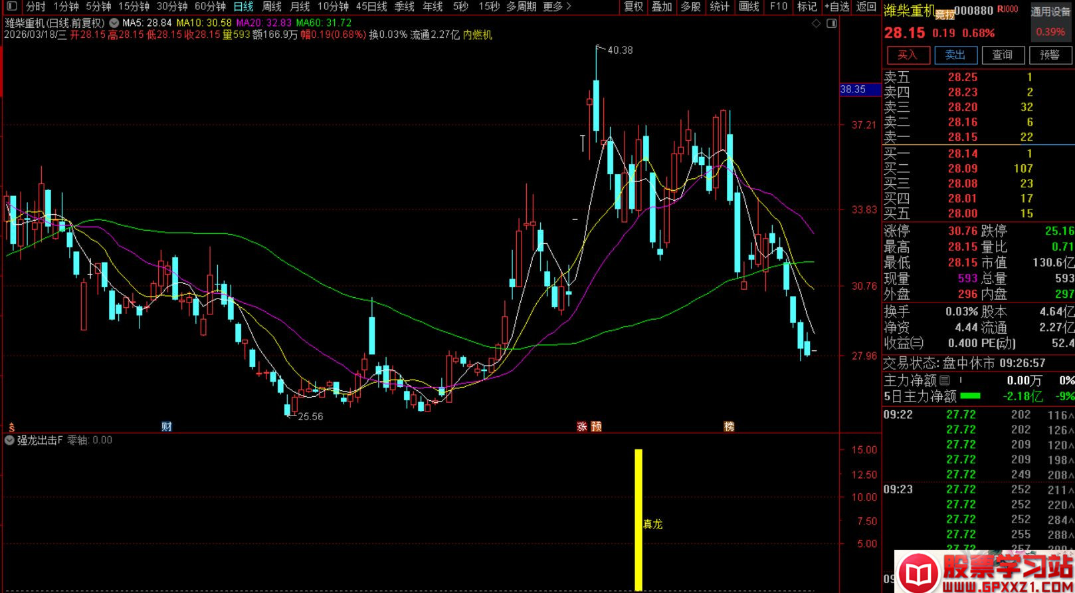Click the stock code 000880
The image size is (1075, 593).
[973, 11]
